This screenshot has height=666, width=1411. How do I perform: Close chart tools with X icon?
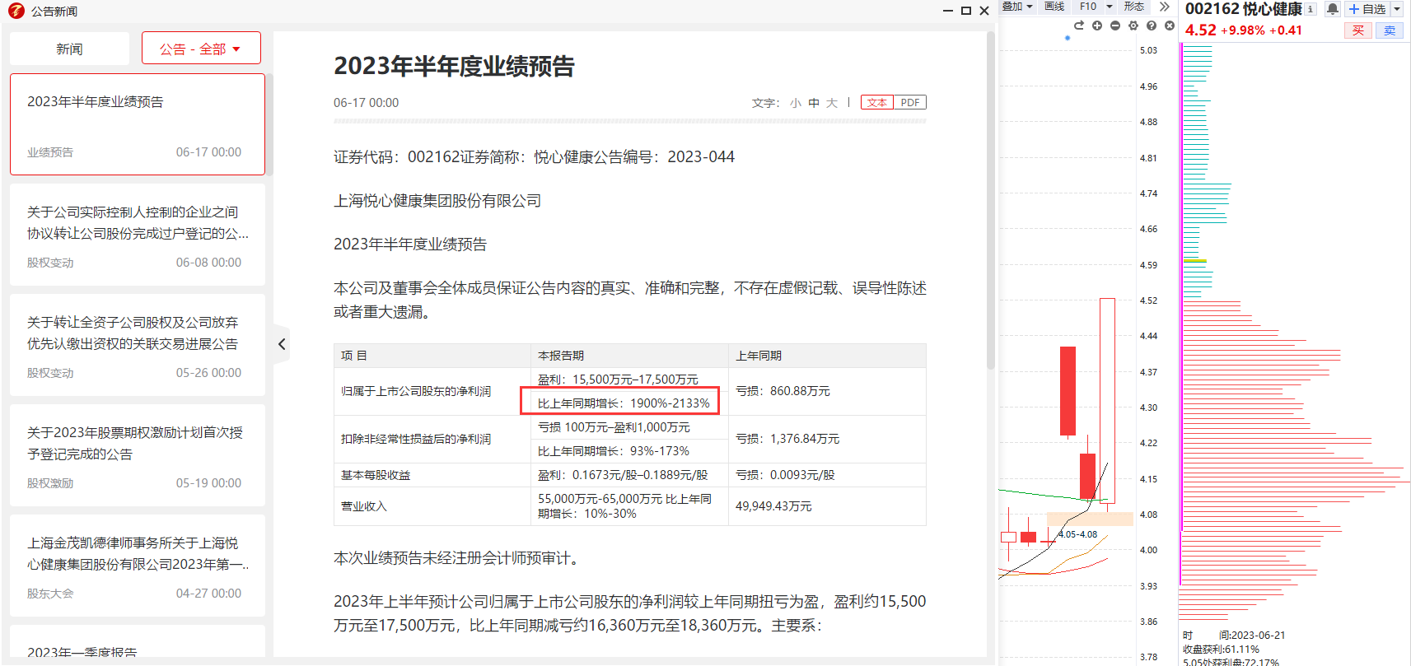tap(1170, 26)
